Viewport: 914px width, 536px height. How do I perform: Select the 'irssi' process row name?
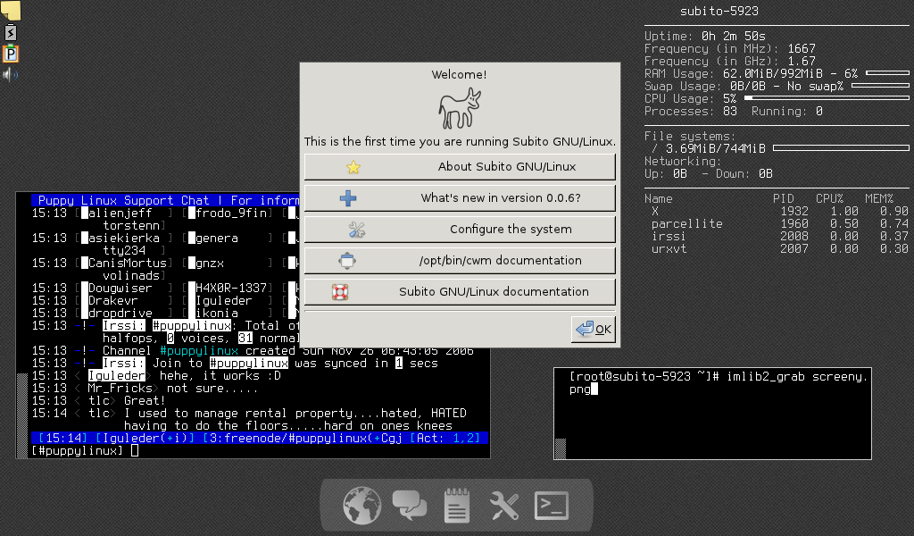(669, 236)
